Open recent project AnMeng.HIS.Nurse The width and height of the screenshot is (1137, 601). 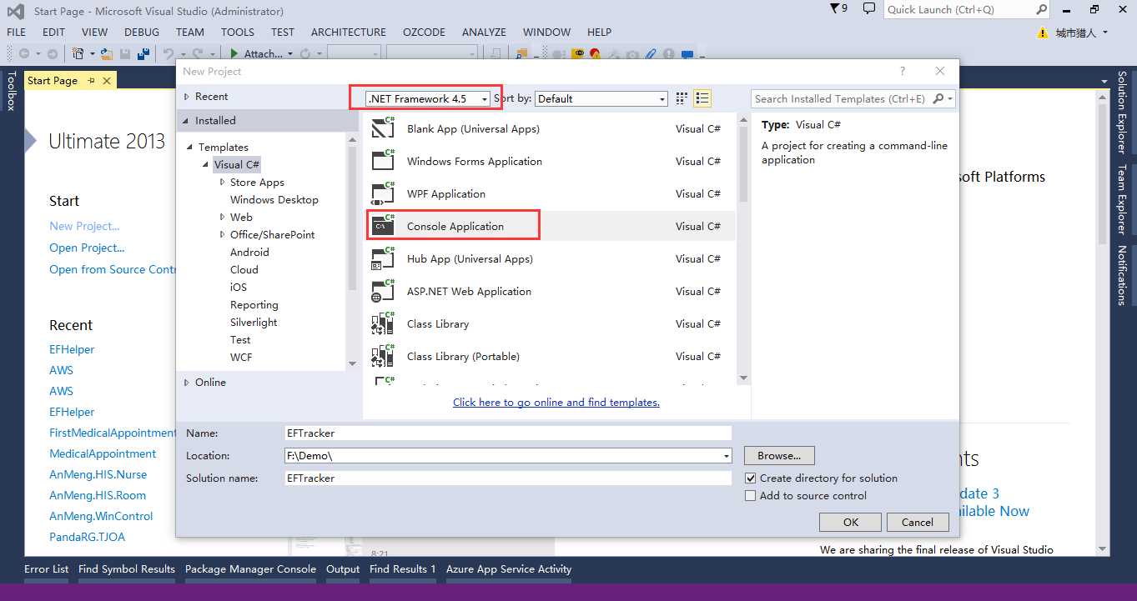98,474
